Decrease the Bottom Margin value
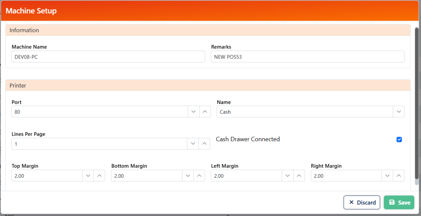This screenshot has width=421, height=216. (188, 176)
